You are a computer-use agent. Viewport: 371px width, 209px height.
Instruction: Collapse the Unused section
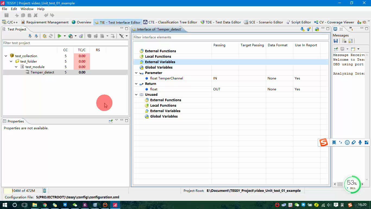coord(136,95)
